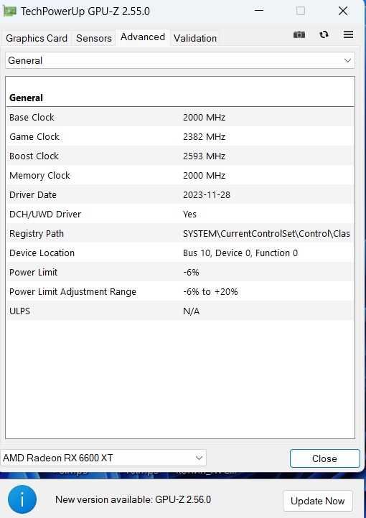
Task: Select the Game Clock value 2382 MHz
Action: pos(204,137)
